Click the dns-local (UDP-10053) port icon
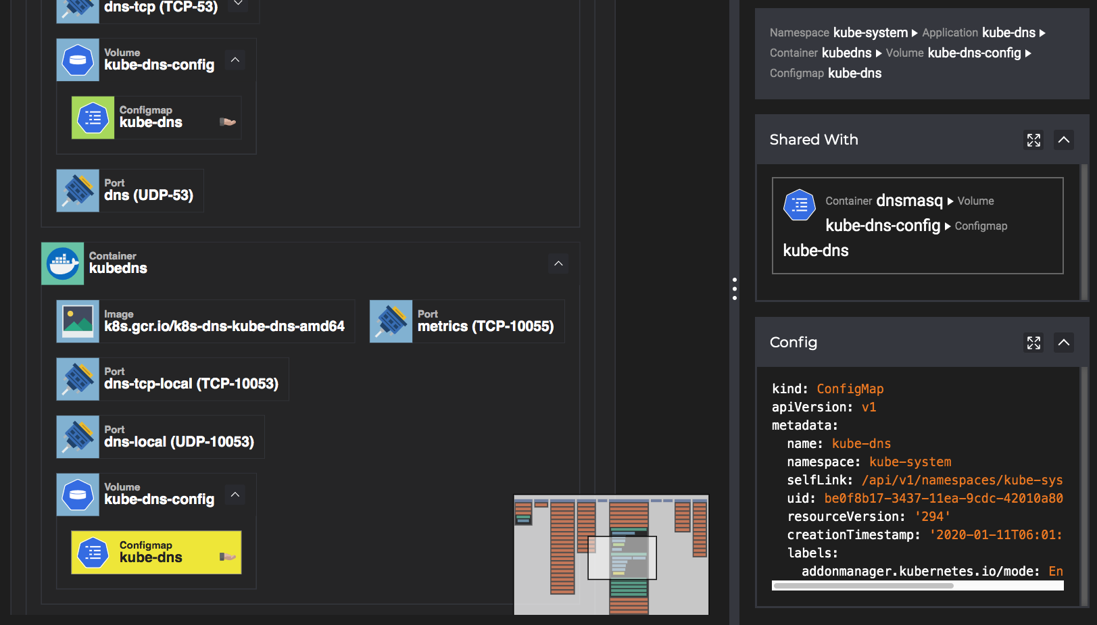The image size is (1097, 625). pos(78,437)
